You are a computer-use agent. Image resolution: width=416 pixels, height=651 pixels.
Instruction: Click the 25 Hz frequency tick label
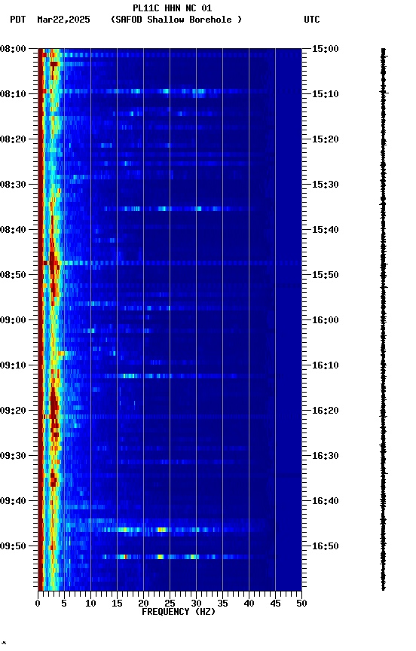[170, 604]
